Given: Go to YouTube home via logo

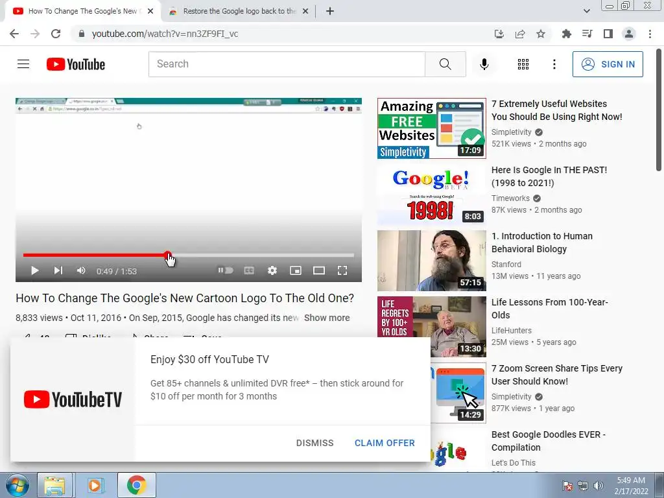Looking at the screenshot, I should (76, 64).
